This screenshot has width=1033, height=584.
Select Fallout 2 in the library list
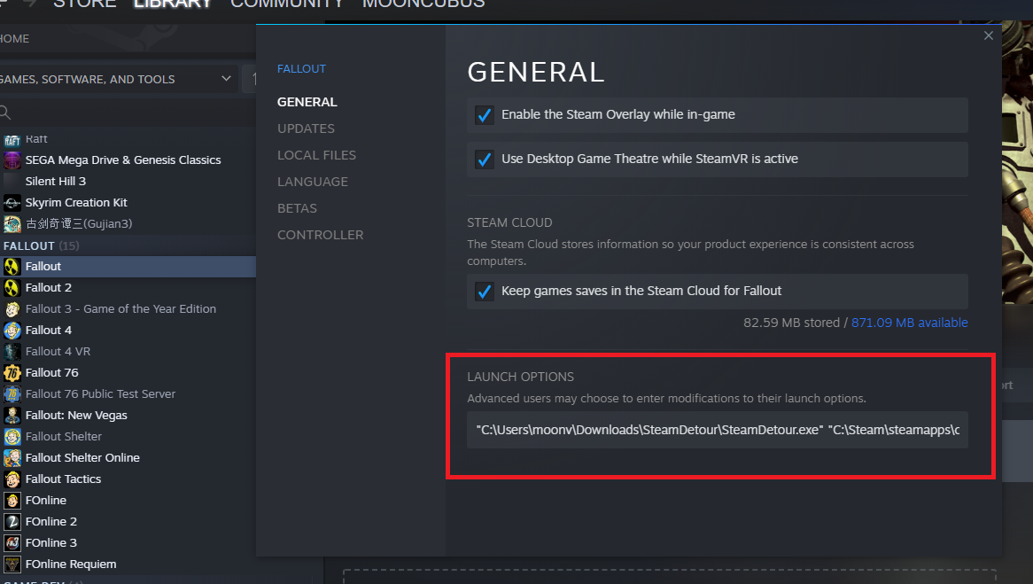pos(49,288)
